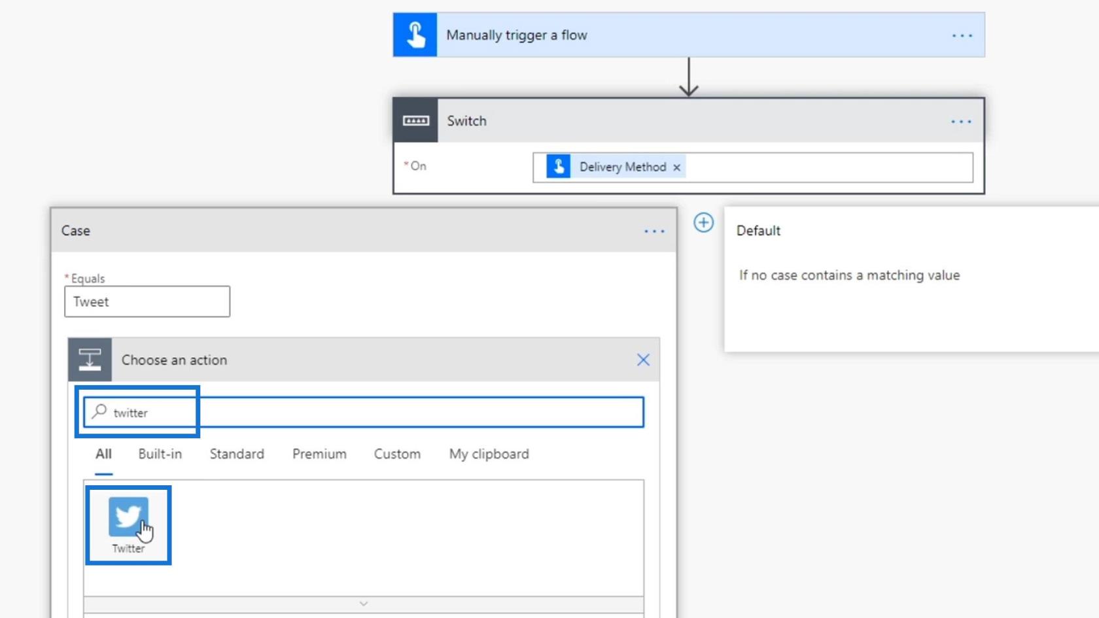Click the Default case title
The image size is (1099, 618).
pos(758,231)
